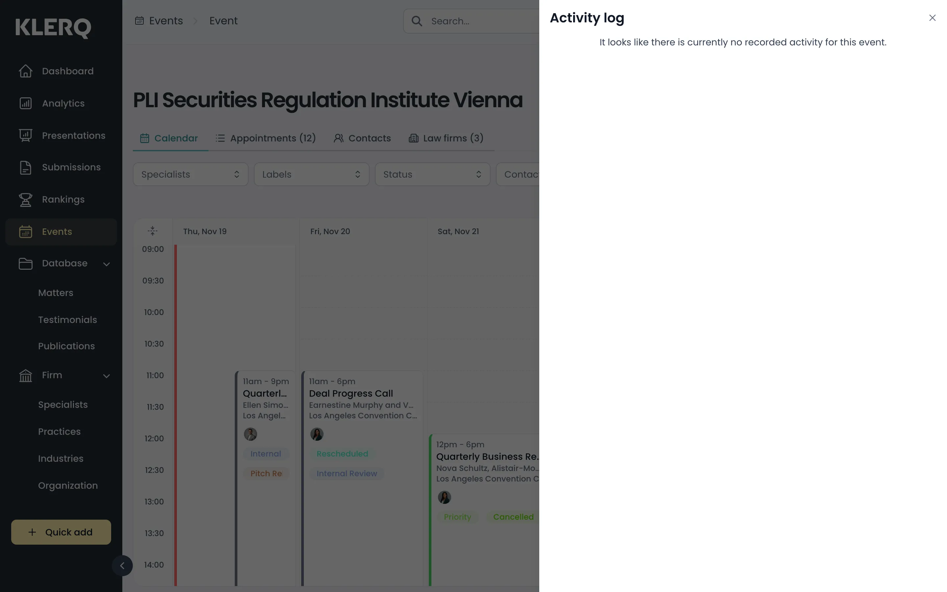Viewport: 947px width, 592px height.
Task: Open Matters under Database
Action: 56,293
